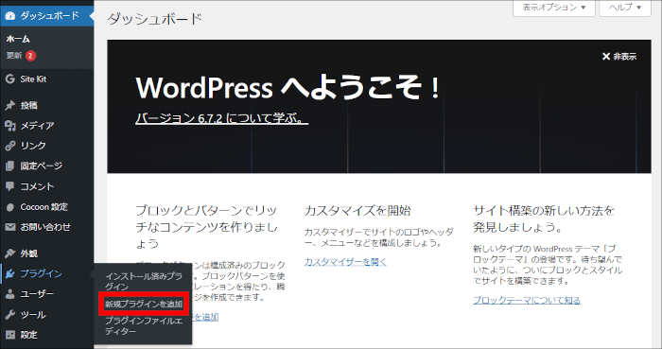
Task: Click the Appearance (外観) brush icon
Action: [10, 253]
